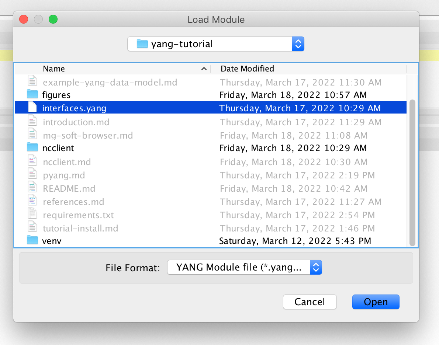
Task: Click the README.md document icon
Action: (x=32, y=188)
